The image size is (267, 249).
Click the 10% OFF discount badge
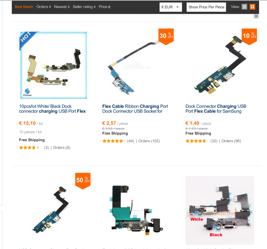point(249,37)
